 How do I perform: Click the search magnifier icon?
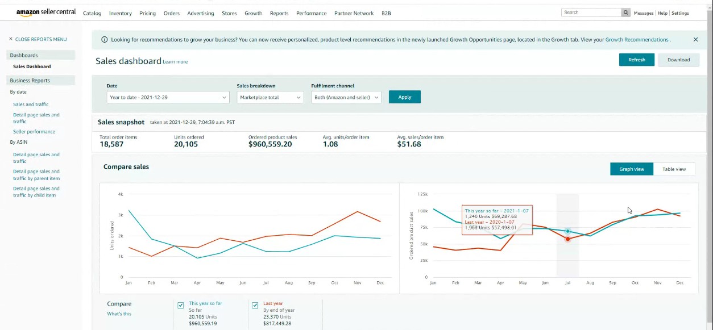(x=626, y=12)
